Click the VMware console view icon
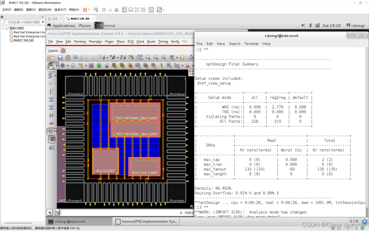The image size is (369, 231). pyautogui.click(x=151, y=10)
